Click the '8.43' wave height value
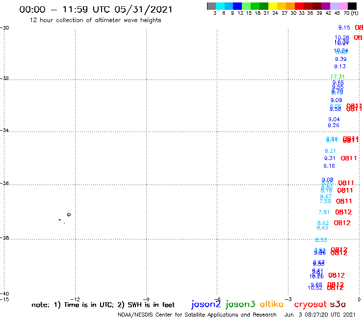 pos(322,228)
